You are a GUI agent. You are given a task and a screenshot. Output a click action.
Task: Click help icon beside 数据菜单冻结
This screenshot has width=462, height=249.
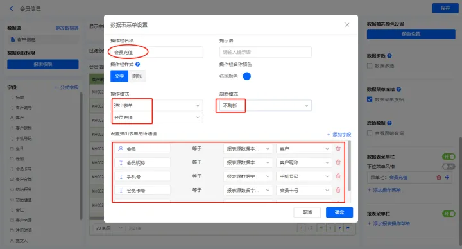398,89
